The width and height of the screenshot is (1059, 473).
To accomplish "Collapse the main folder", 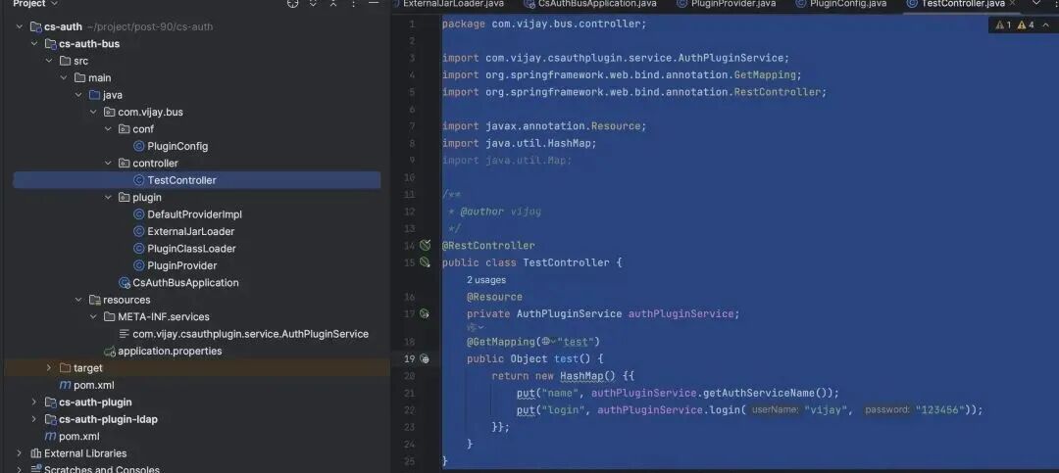I will coord(64,77).
